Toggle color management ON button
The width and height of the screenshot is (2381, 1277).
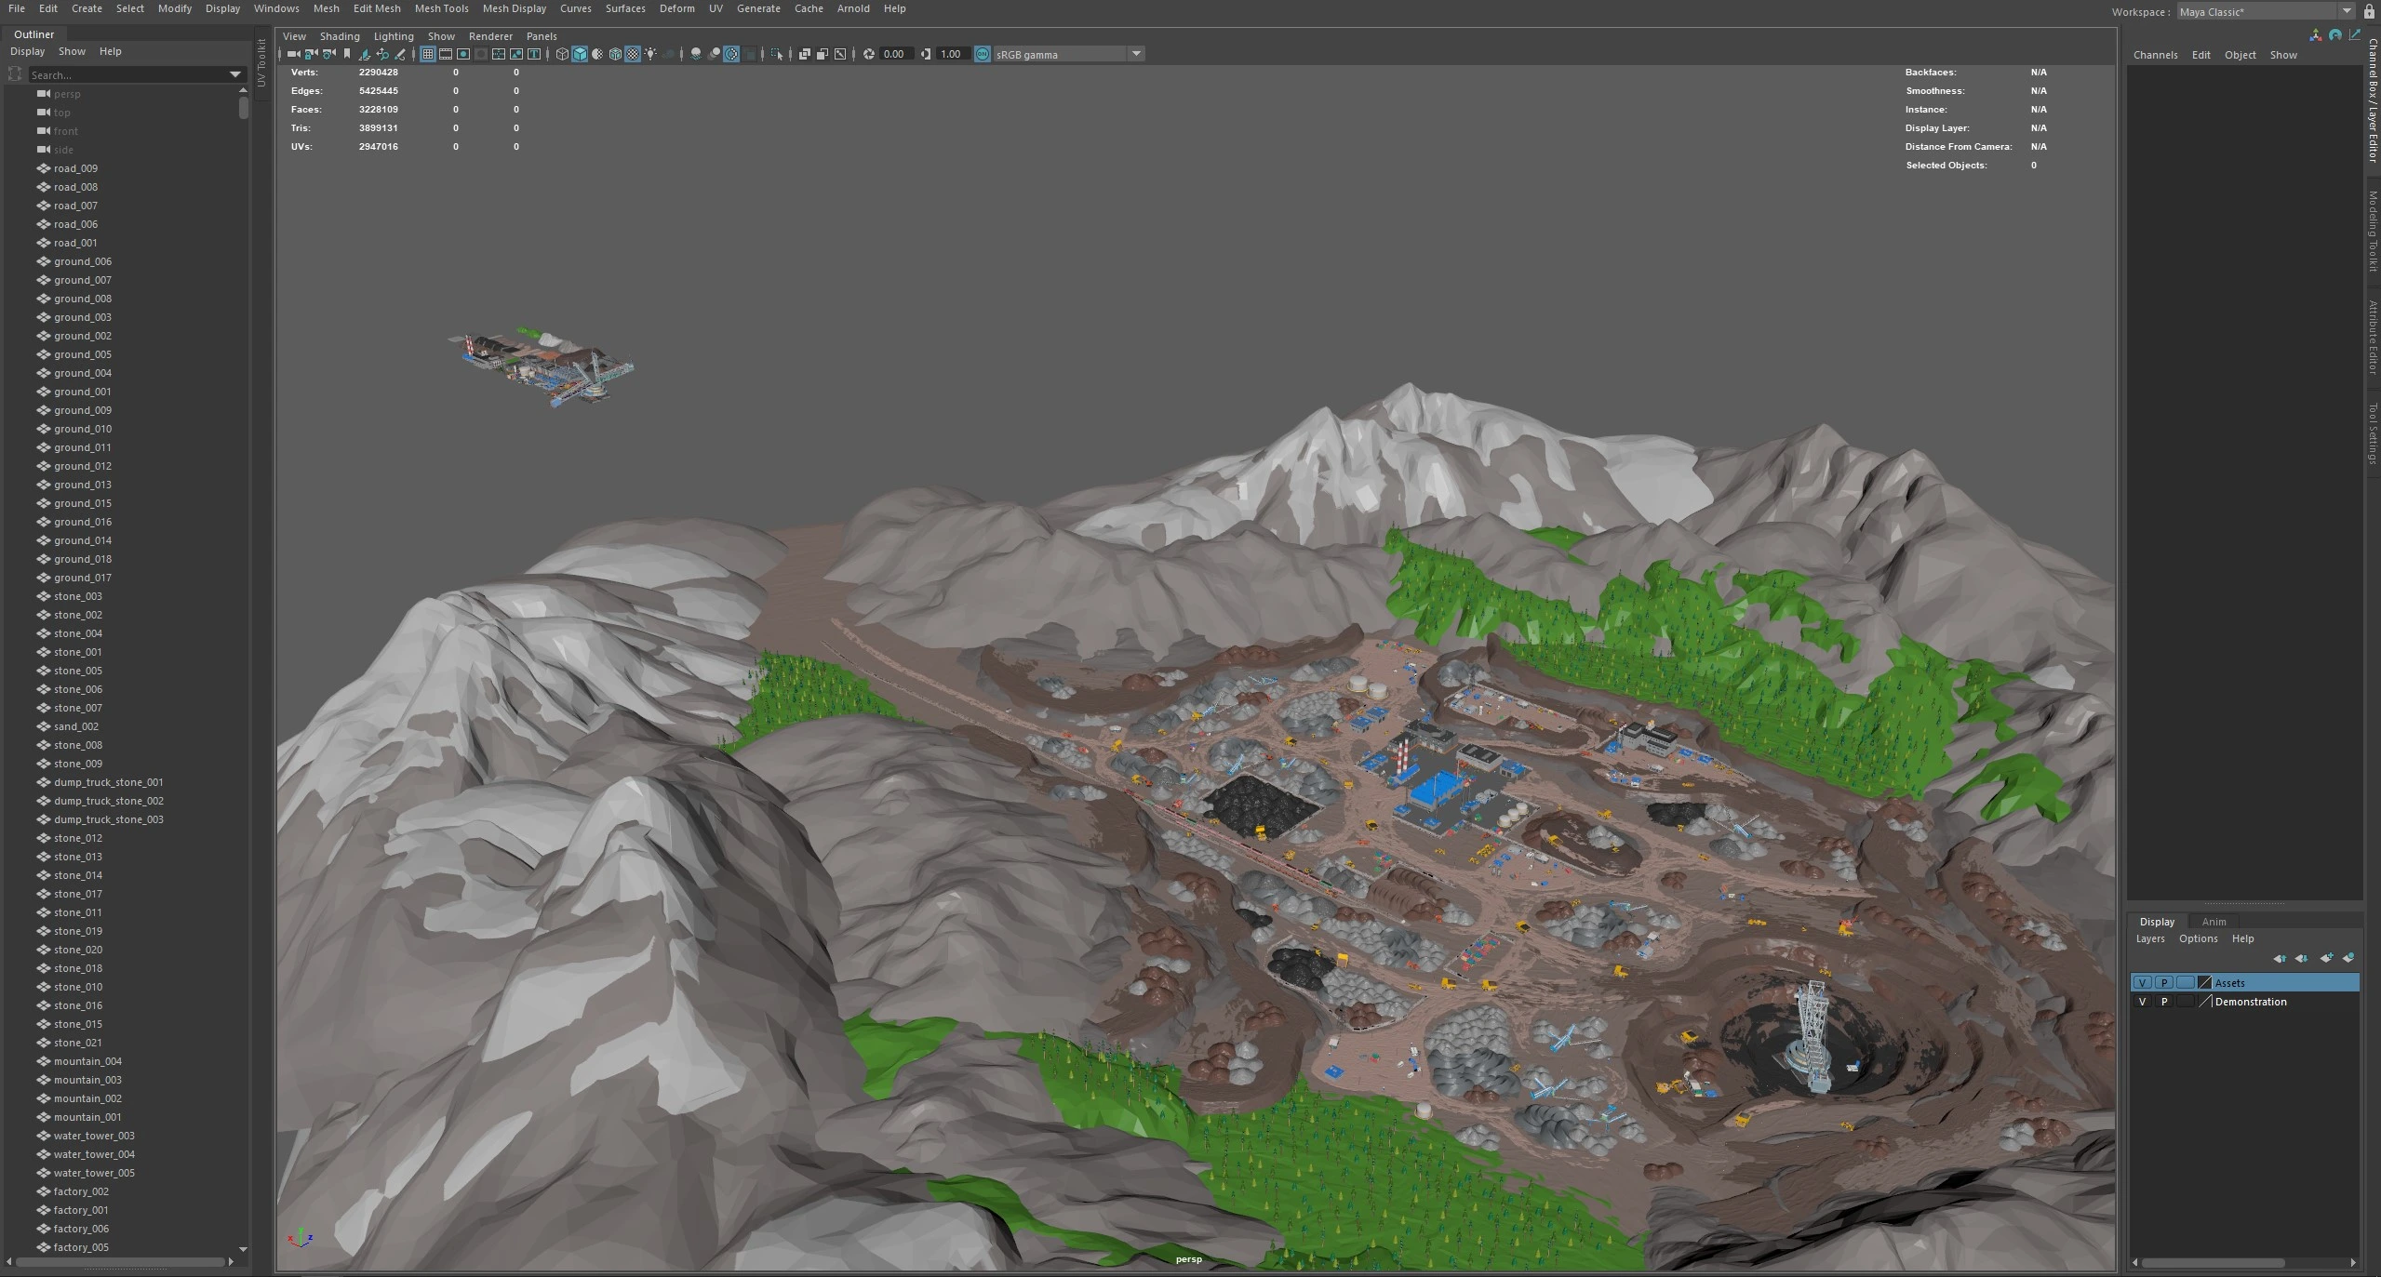coord(983,54)
